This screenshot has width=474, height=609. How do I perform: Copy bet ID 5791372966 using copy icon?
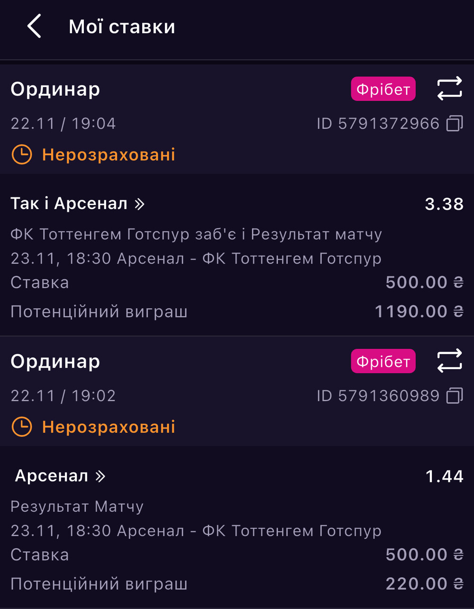455,124
